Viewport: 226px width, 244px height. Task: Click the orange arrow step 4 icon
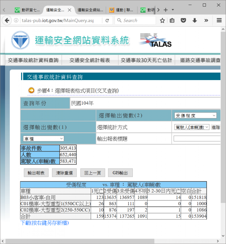click(31, 90)
